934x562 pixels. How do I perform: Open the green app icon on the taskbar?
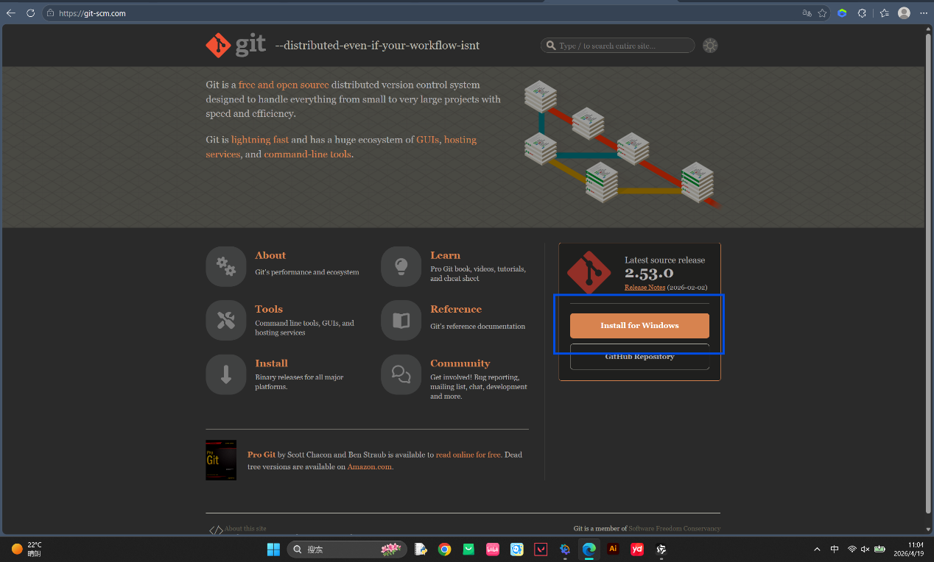point(468,549)
